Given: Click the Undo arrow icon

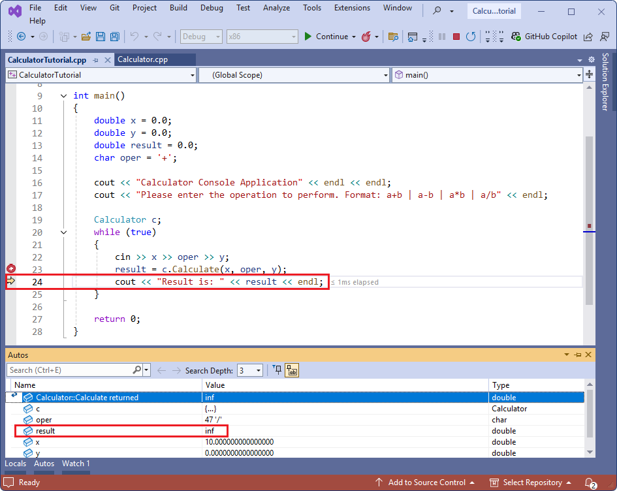Looking at the screenshot, I should 134,37.
